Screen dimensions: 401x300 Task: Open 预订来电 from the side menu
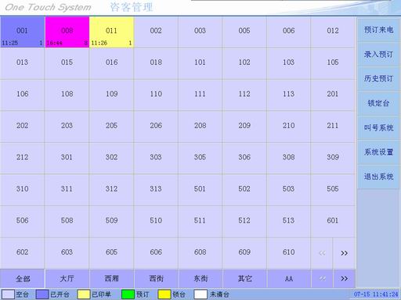[x=378, y=30]
